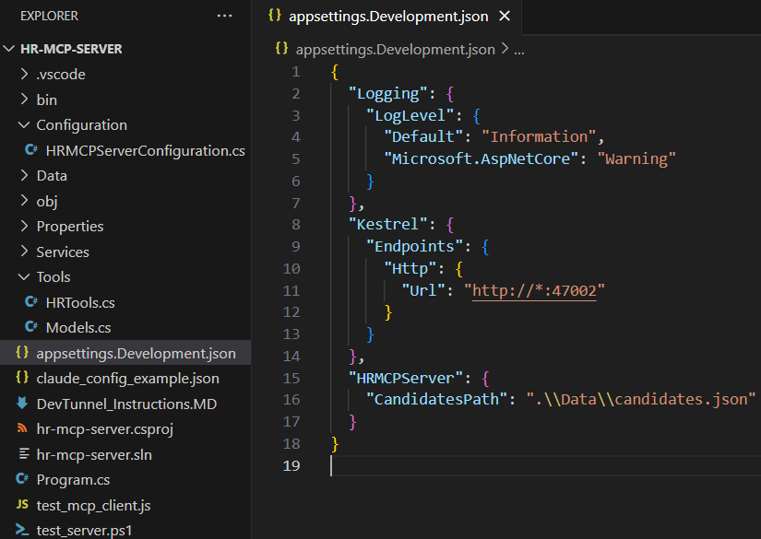Expand the Services folder

(24, 252)
